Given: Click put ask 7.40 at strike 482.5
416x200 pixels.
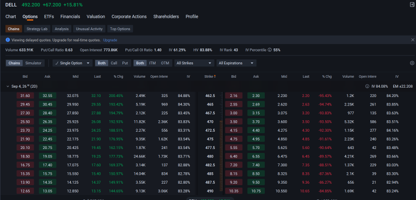Looking at the screenshot, I should (x=256, y=165).
